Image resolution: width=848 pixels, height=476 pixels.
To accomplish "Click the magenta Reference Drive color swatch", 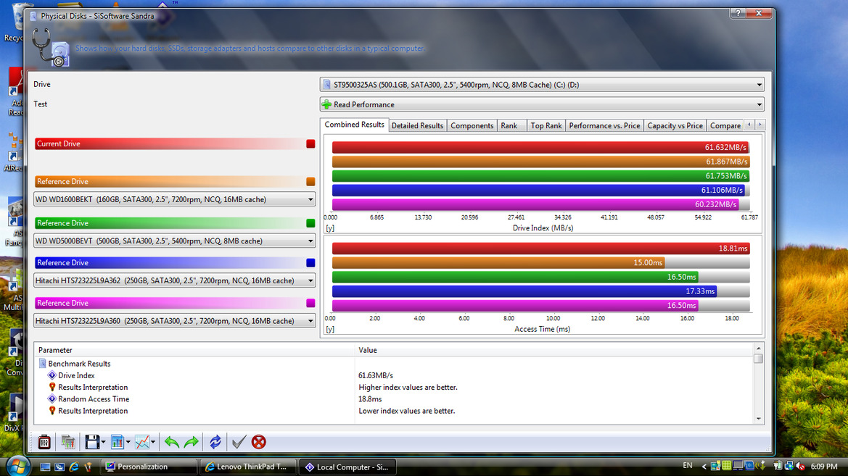I will tap(310, 303).
